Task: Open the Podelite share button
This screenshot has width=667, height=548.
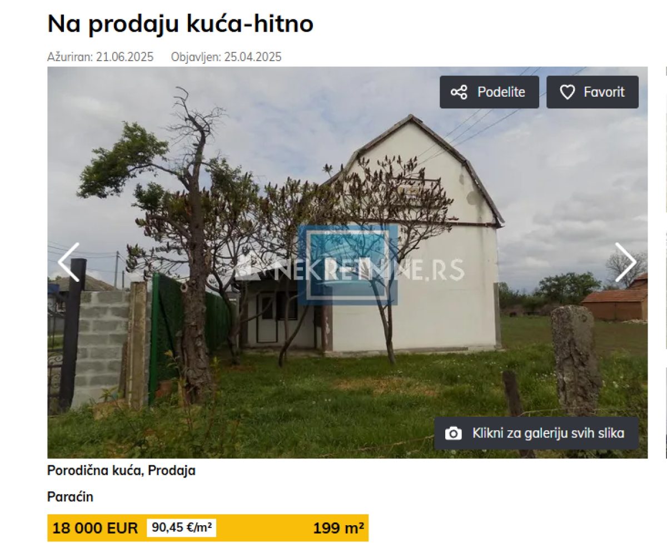Action: click(x=490, y=92)
